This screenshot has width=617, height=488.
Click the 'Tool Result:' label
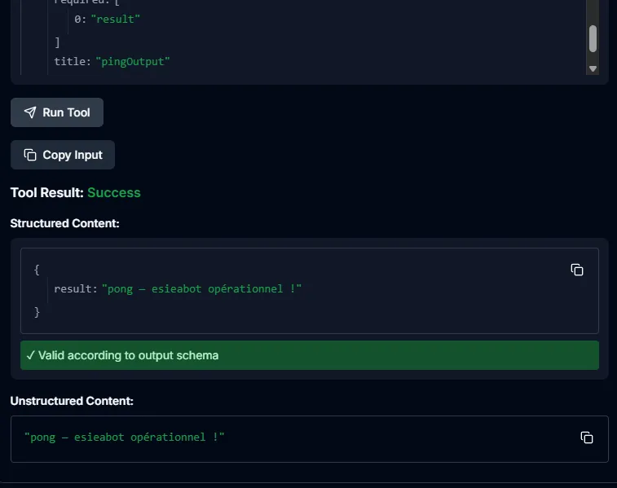point(46,193)
